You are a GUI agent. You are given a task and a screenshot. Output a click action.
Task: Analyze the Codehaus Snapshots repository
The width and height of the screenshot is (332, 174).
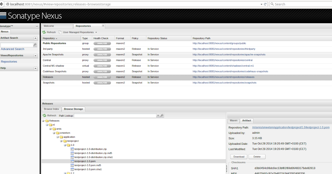[x=102, y=72]
